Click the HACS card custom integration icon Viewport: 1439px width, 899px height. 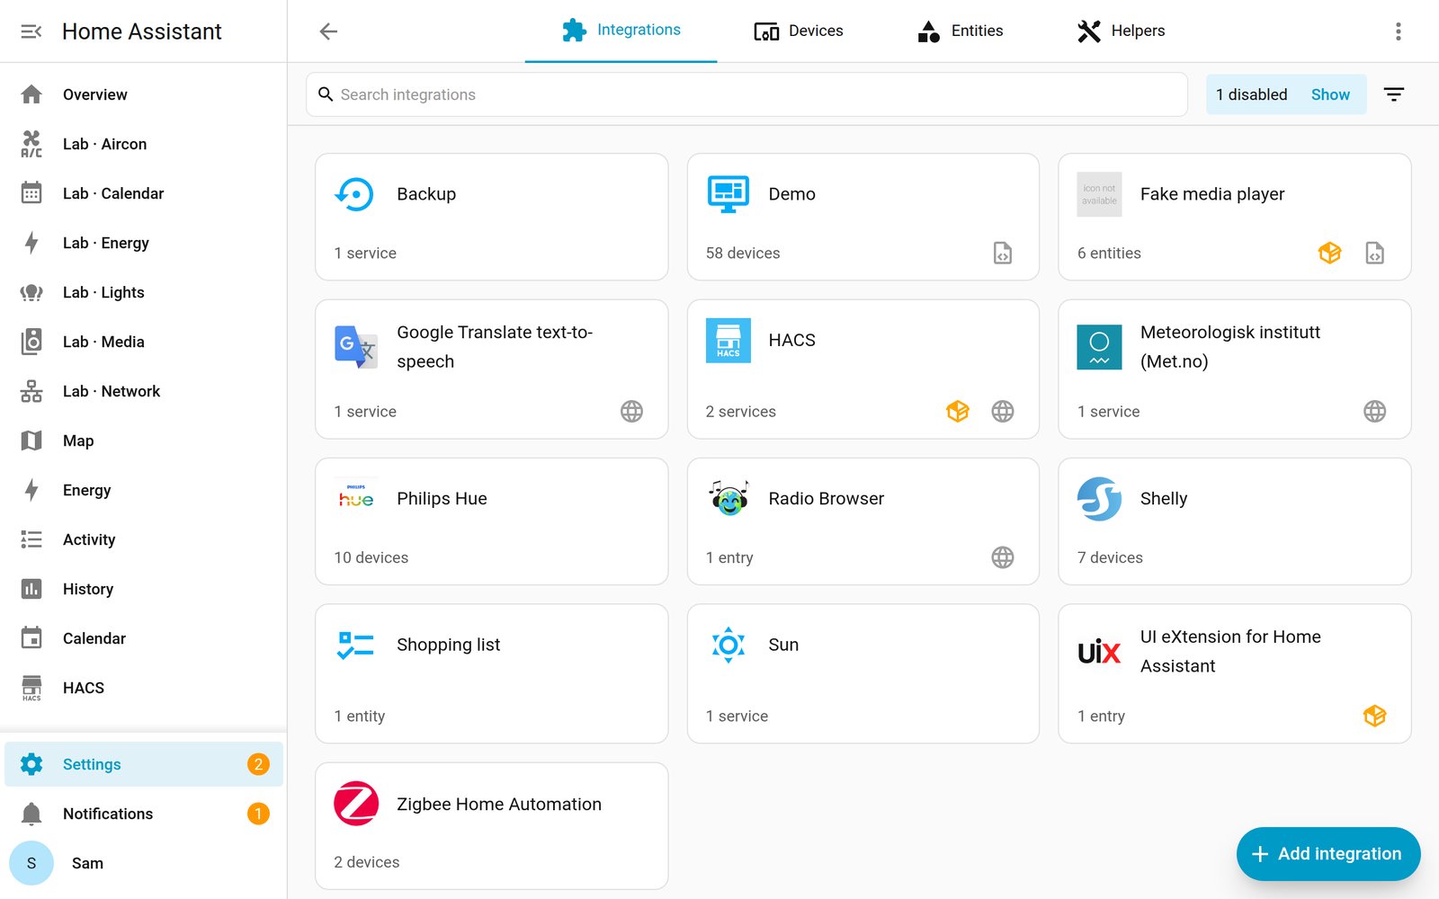pos(958,411)
